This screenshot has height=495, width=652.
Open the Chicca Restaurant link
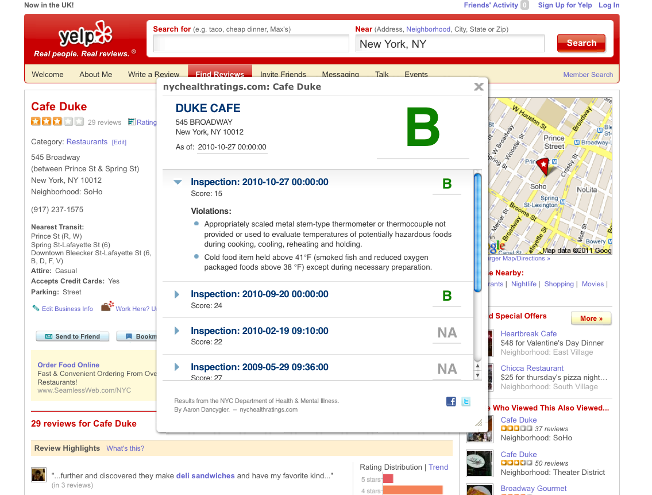[532, 369]
